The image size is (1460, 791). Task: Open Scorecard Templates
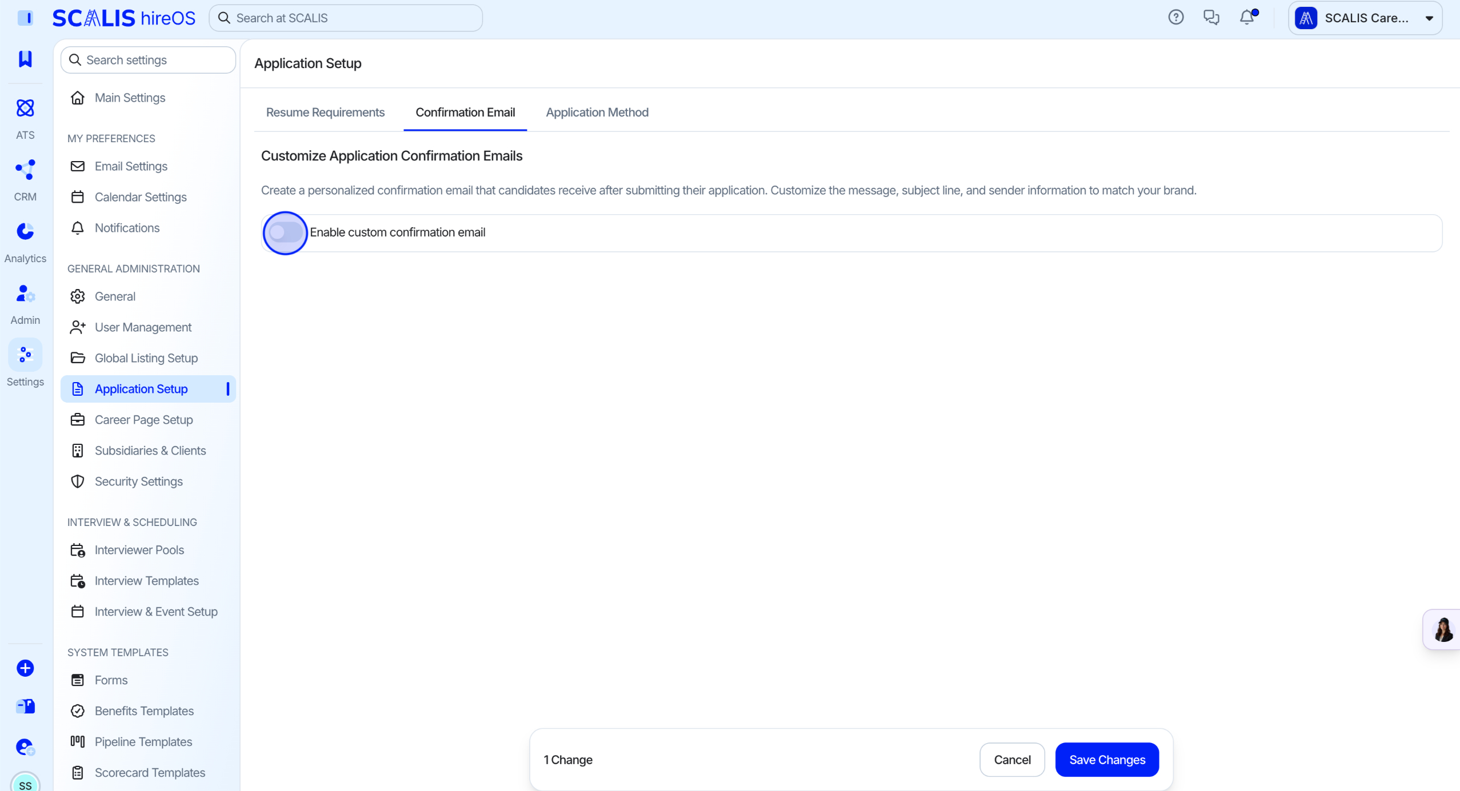(148, 773)
